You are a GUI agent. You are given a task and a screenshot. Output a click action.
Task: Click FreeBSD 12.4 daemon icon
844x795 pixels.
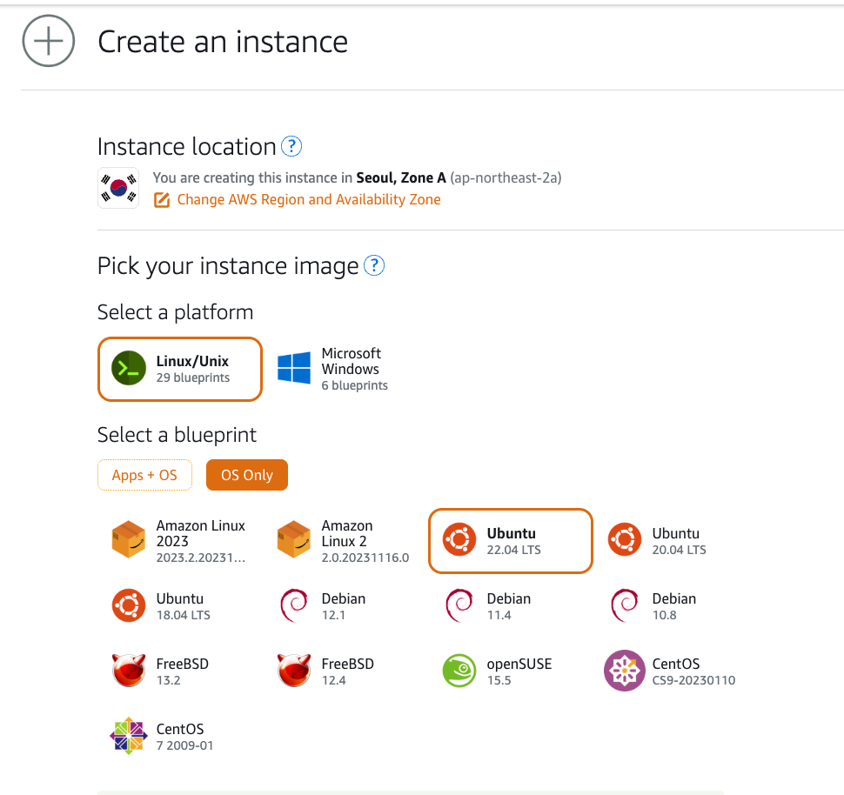pyautogui.click(x=294, y=670)
